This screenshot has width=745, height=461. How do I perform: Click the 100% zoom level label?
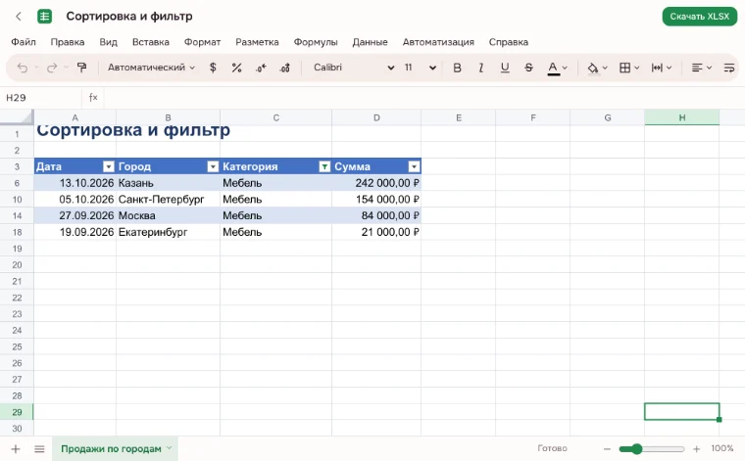pos(722,448)
